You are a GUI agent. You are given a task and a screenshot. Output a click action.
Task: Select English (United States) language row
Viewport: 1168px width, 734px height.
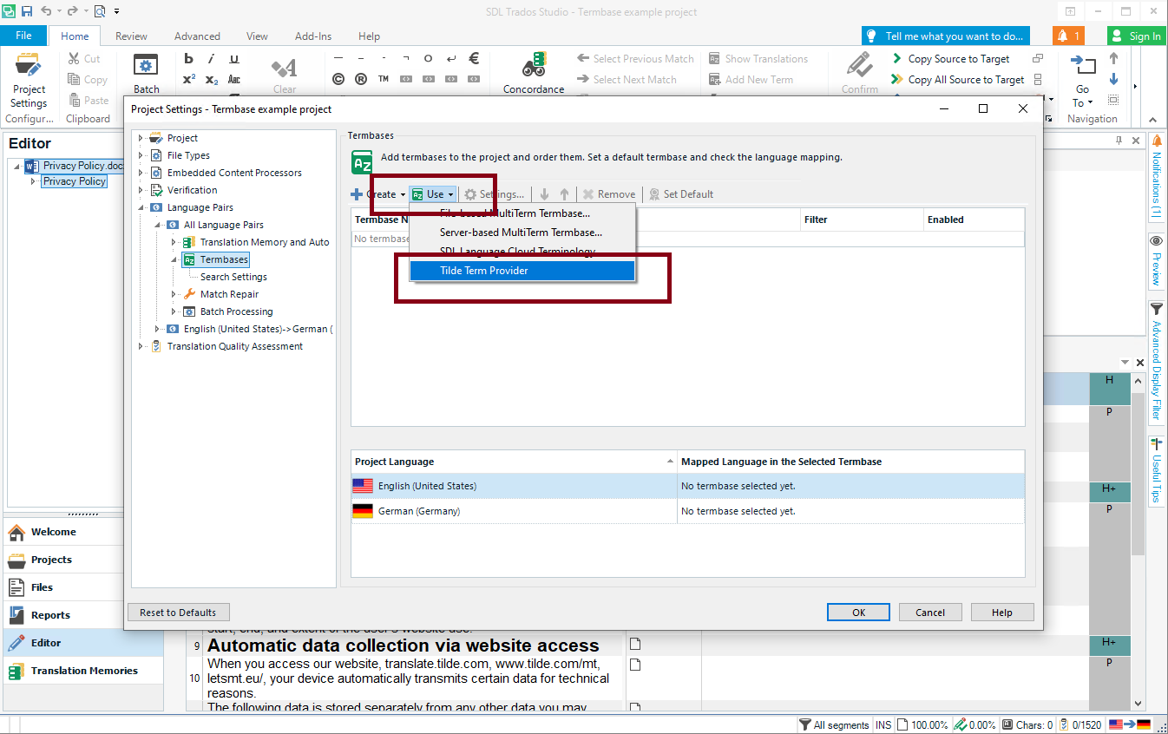(x=687, y=486)
